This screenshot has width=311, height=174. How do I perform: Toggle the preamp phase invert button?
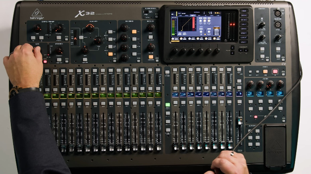coord(41,38)
